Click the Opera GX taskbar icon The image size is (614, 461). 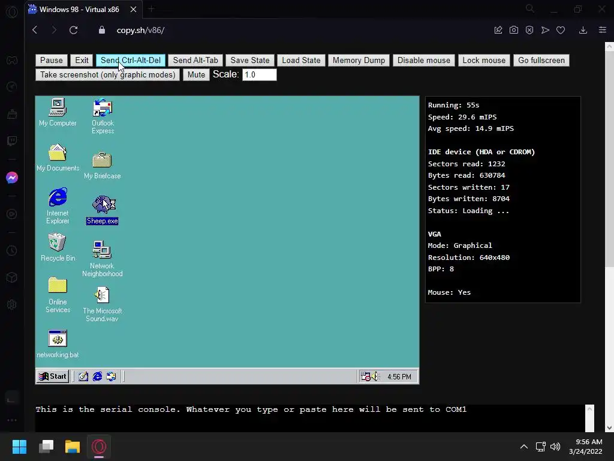(99, 447)
